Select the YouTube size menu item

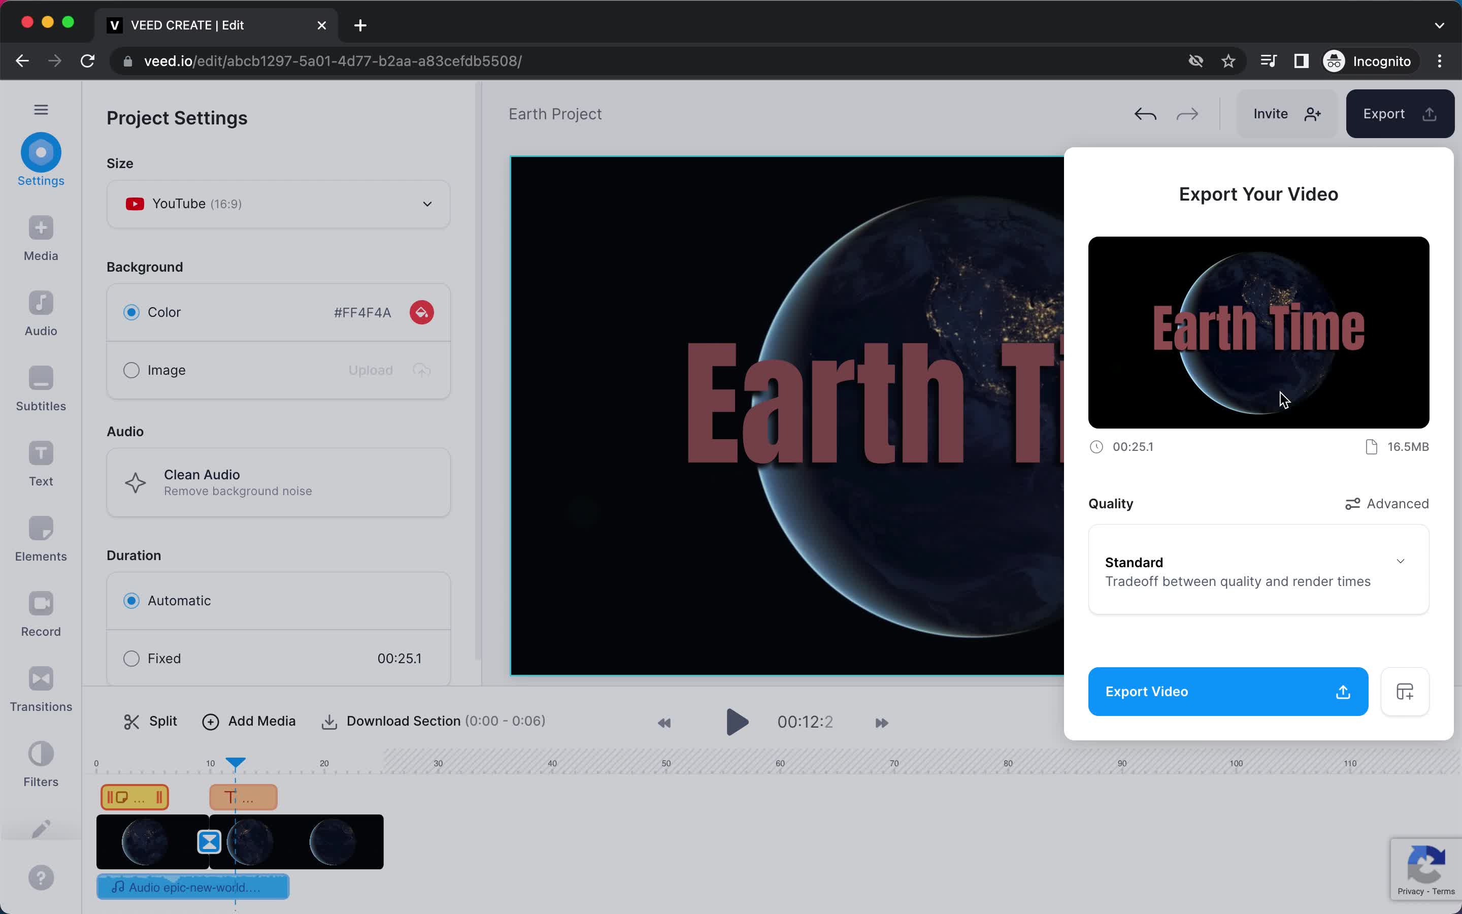click(x=279, y=203)
